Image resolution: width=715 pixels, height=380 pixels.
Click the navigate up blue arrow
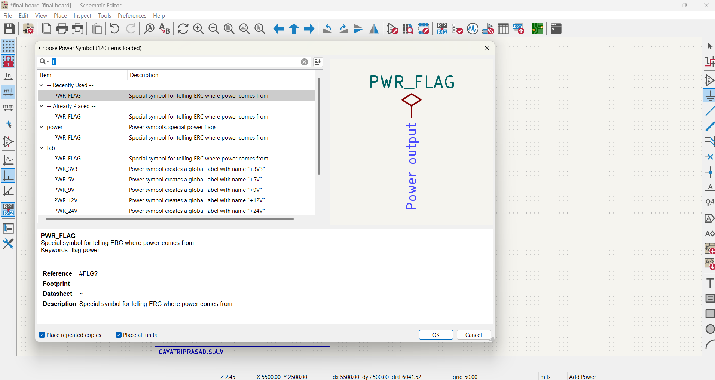click(294, 28)
